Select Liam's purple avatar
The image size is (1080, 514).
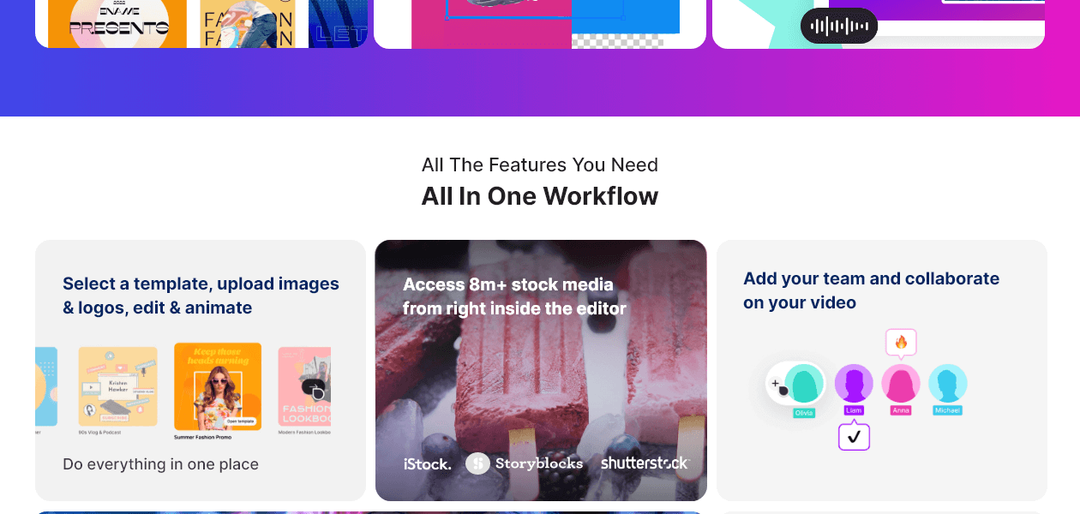tap(854, 383)
